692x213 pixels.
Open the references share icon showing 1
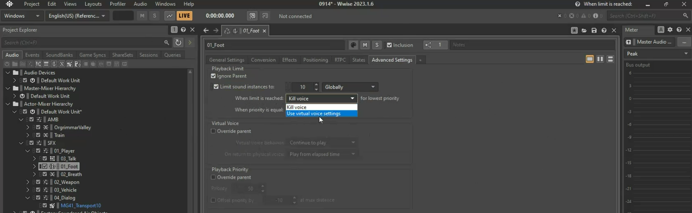[x=435, y=45]
